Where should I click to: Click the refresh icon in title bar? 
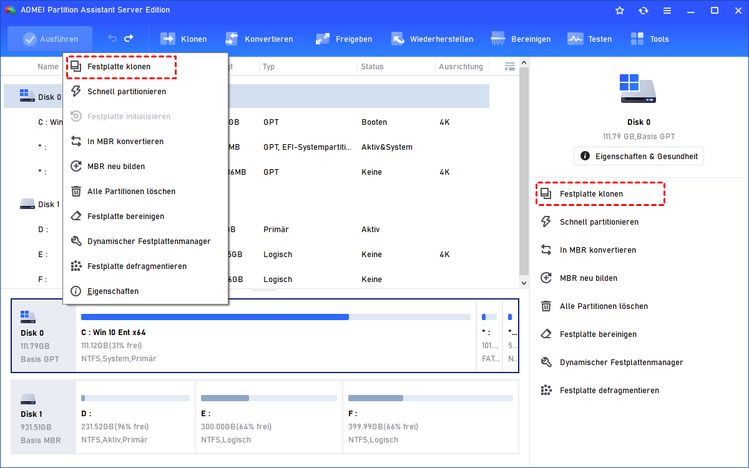(644, 10)
